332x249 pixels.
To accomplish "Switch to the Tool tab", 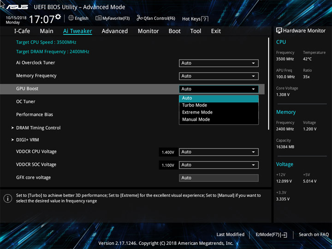I will coord(196,31).
